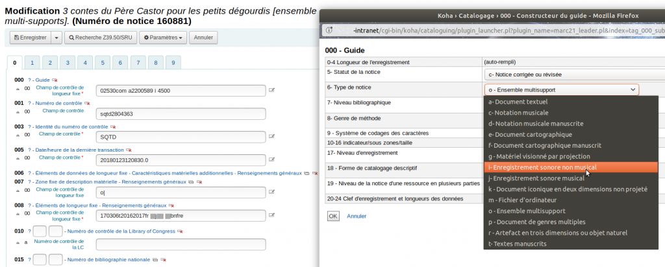Switch to tab 9 of the MARC editor
The height and width of the screenshot is (267, 665).
click(x=173, y=63)
